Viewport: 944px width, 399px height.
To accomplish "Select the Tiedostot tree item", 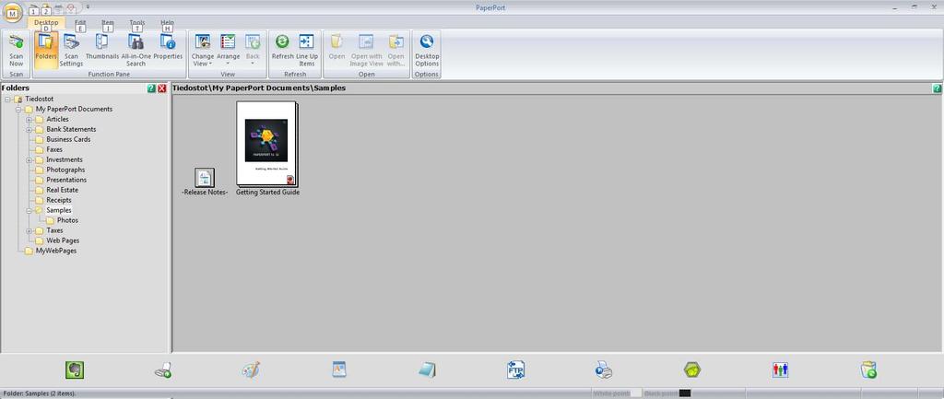I will click(x=39, y=99).
